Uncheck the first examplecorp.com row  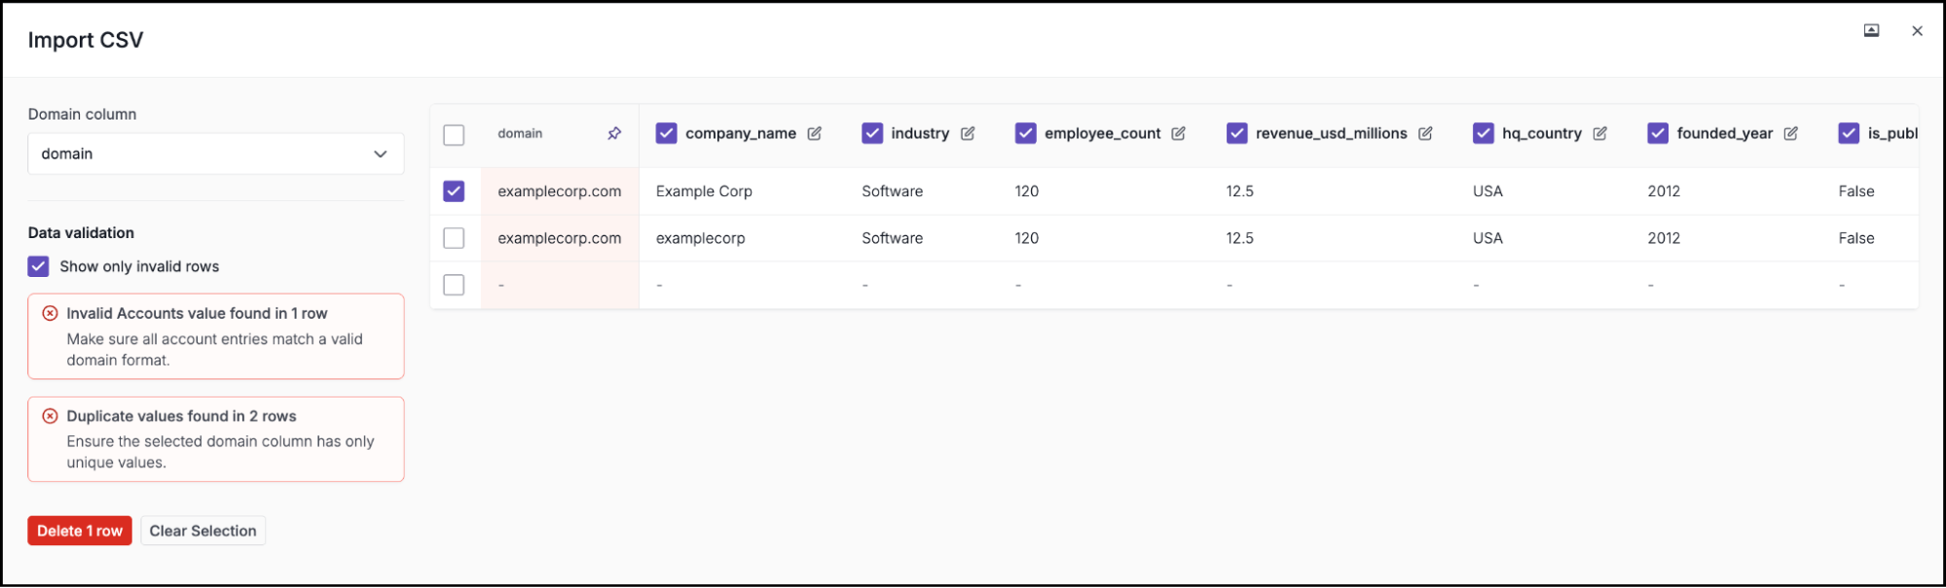click(x=454, y=190)
